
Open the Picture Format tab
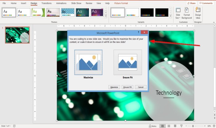click(121, 3)
